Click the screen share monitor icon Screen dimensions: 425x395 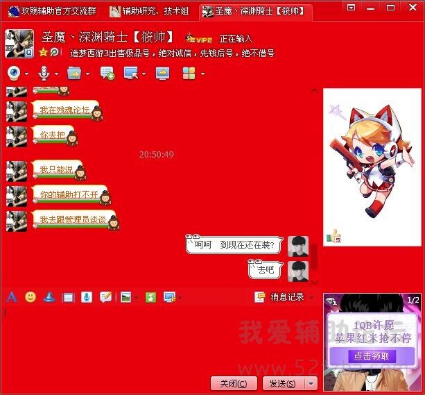tap(163, 74)
